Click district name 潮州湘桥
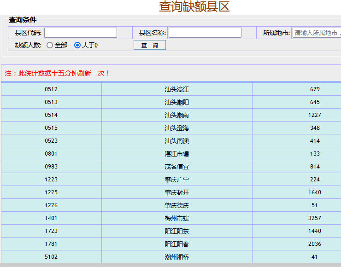 (177, 257)
